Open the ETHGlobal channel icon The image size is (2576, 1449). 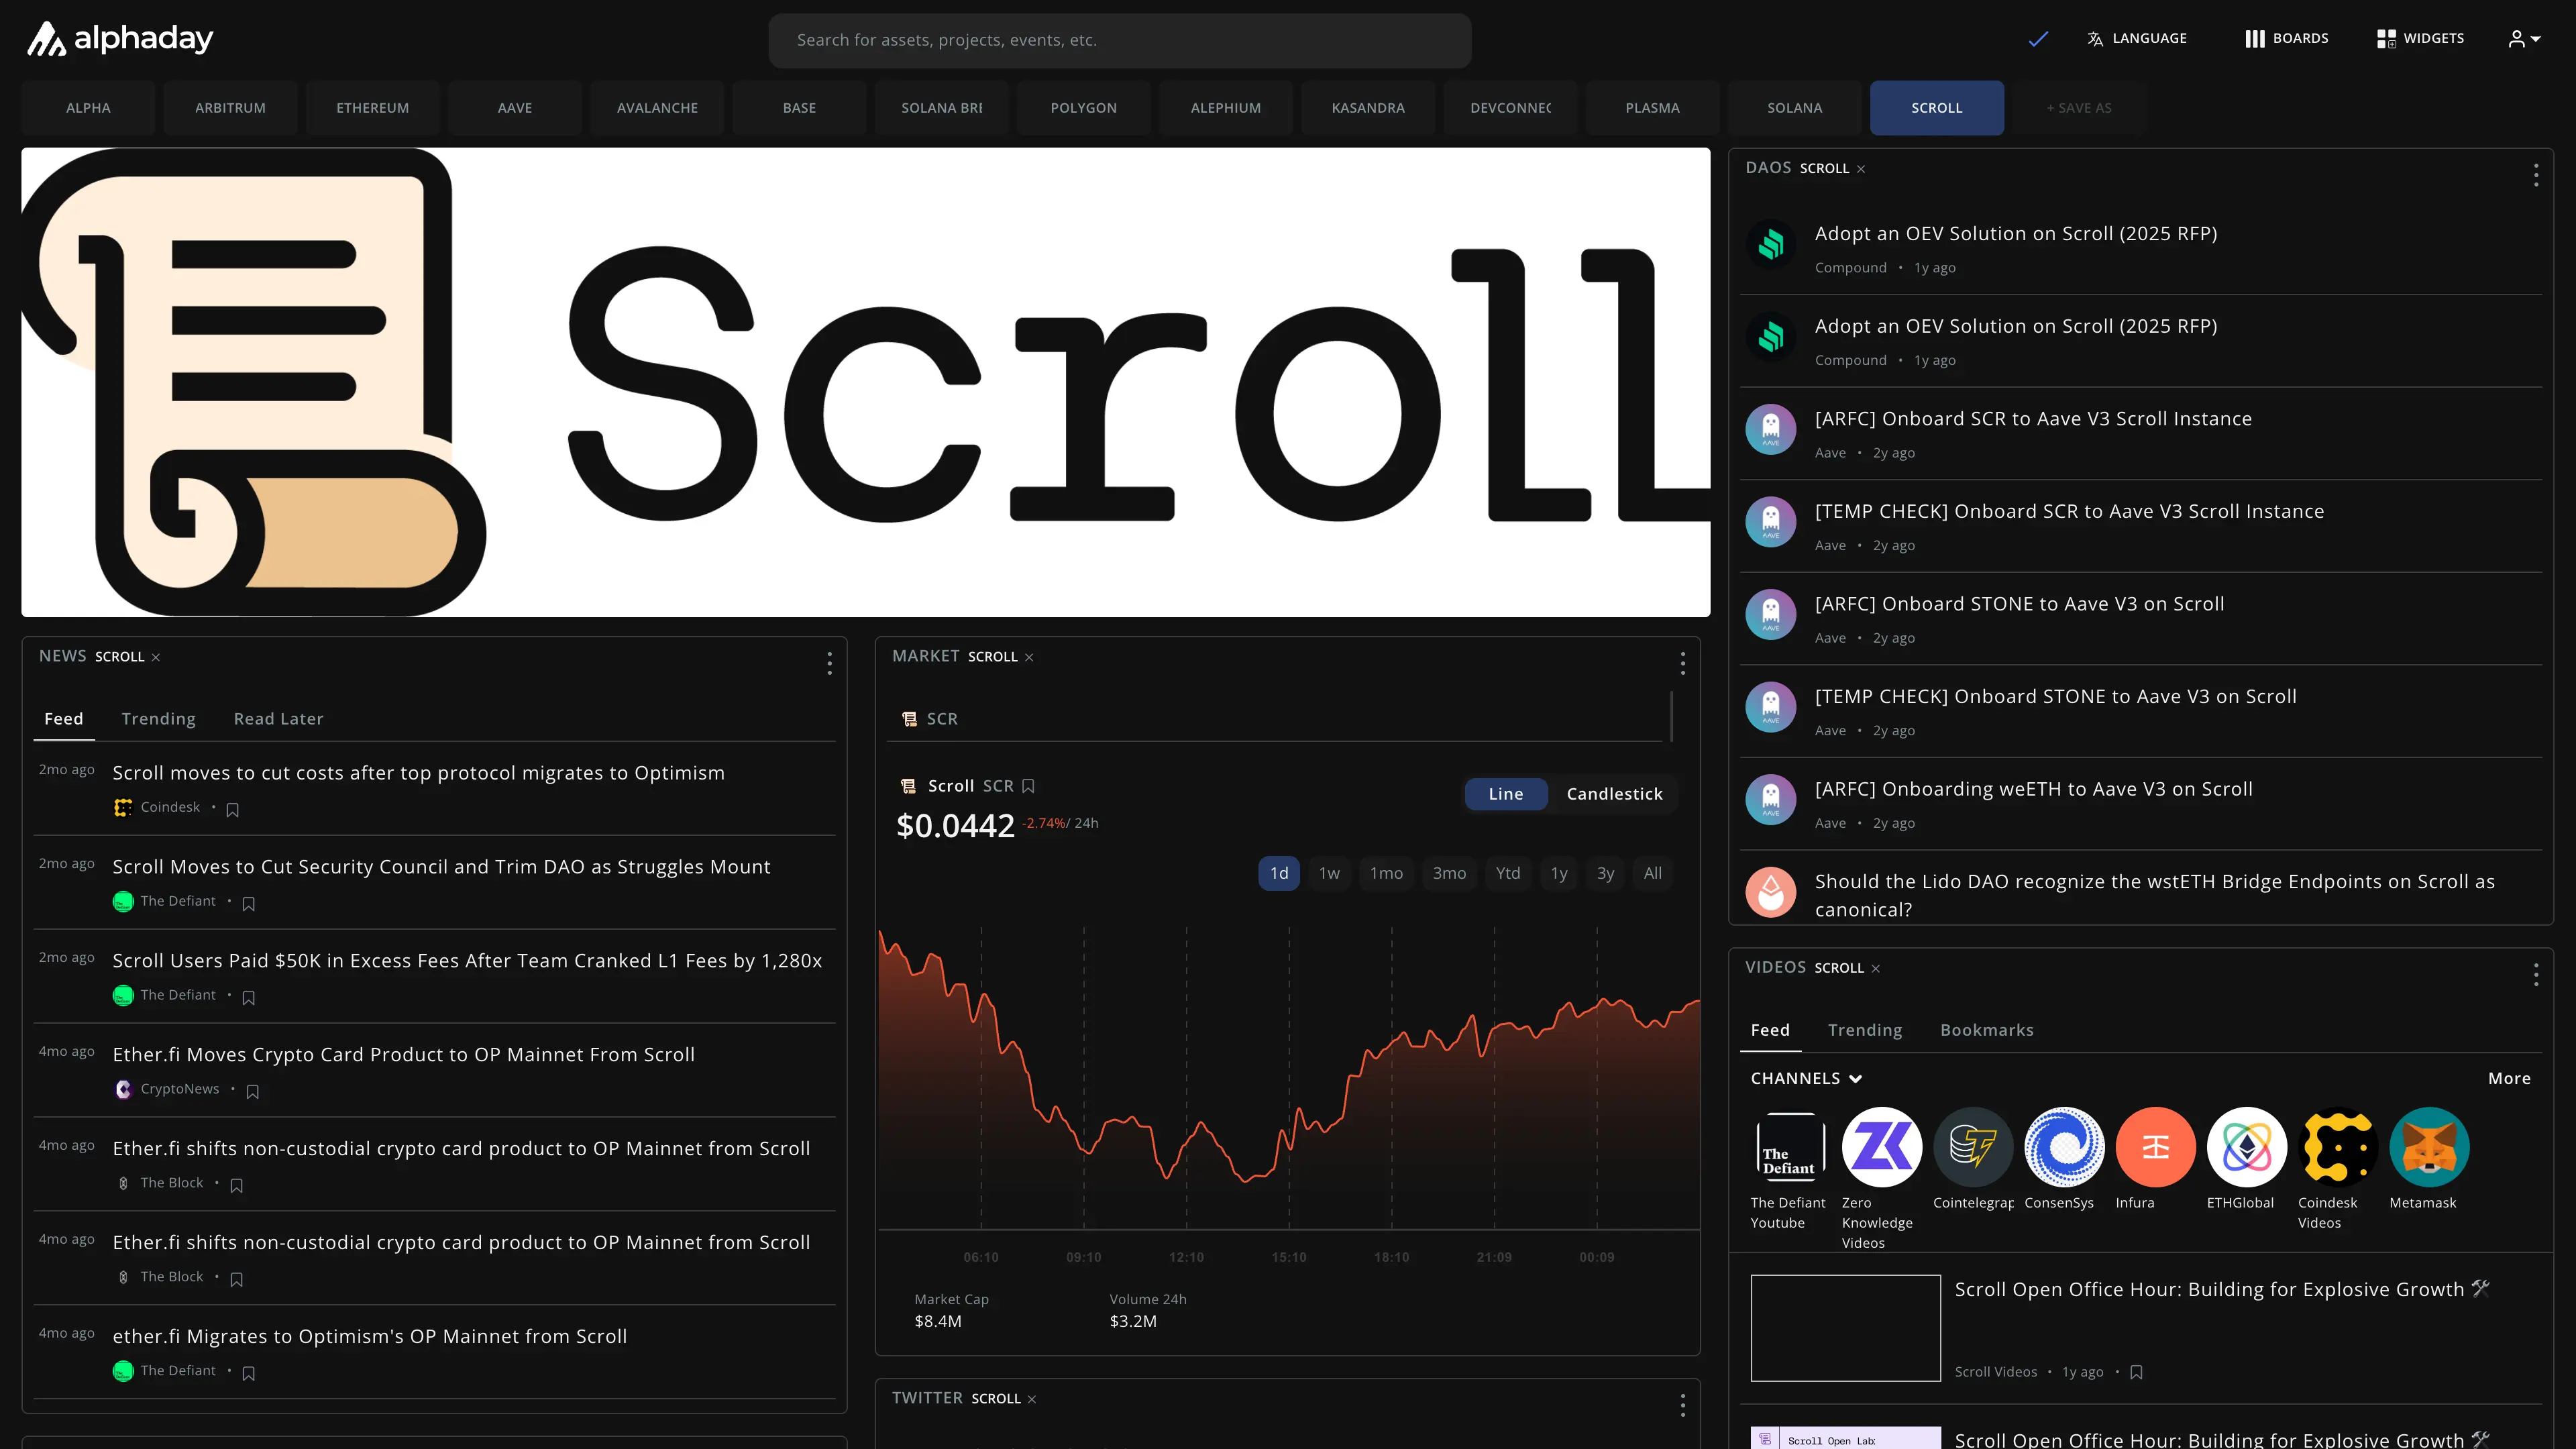point(2246,1147)
